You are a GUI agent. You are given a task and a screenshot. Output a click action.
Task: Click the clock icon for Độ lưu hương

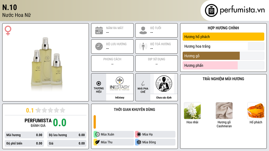tap(99, 46)
